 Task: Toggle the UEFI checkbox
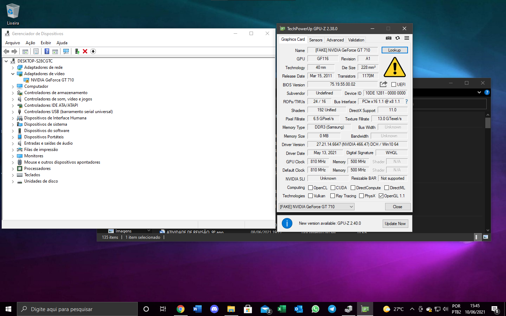click(394, 84)
